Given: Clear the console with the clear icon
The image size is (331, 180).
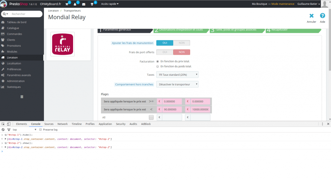Looking at the screenshot, I should point(3,130).
